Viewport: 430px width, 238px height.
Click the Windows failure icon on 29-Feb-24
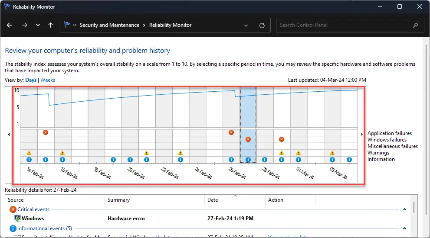(x=282, y=139)
